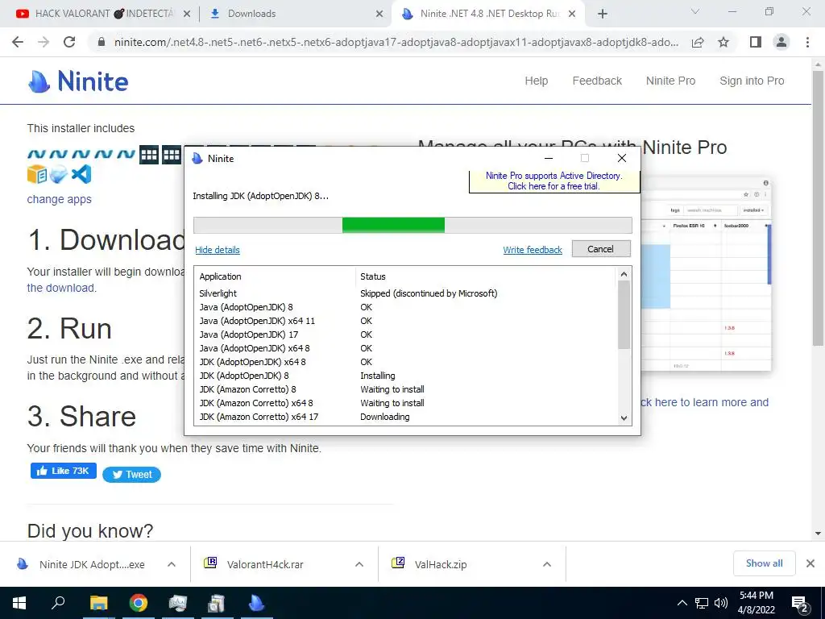This screenshot has width=825, height=619.
Task: Click Hide details in Ninite dialog
Action: [218, 250]
